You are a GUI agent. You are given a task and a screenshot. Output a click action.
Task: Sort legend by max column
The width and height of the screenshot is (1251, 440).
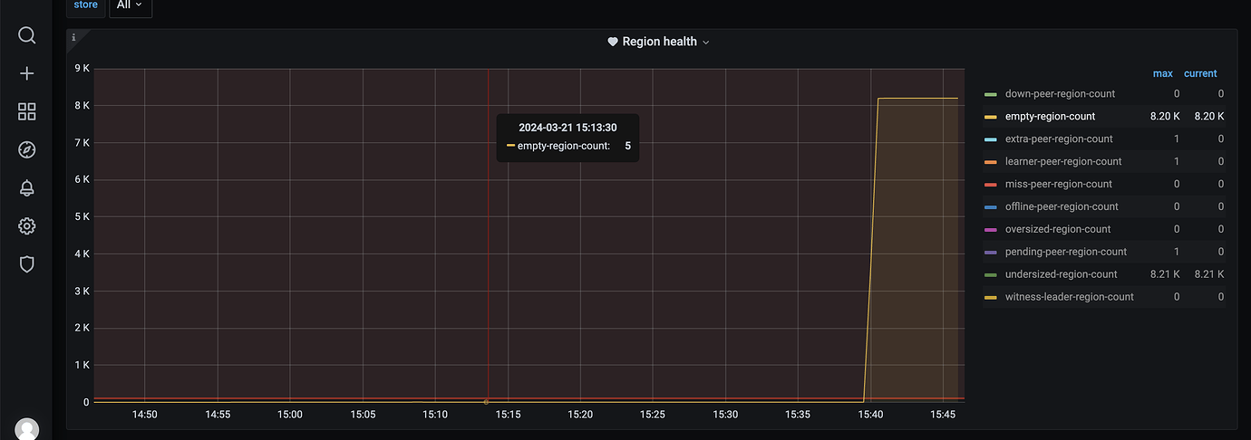(1163, 73)
